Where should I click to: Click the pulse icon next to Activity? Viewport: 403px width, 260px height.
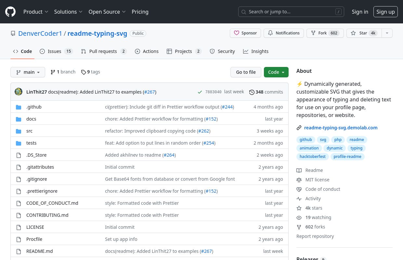click(299, 199)
